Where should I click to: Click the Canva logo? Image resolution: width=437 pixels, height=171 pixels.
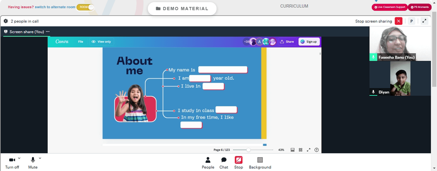tap(62, 41)
